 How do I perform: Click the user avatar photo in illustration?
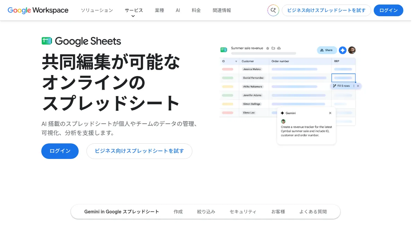click(352, 50)
